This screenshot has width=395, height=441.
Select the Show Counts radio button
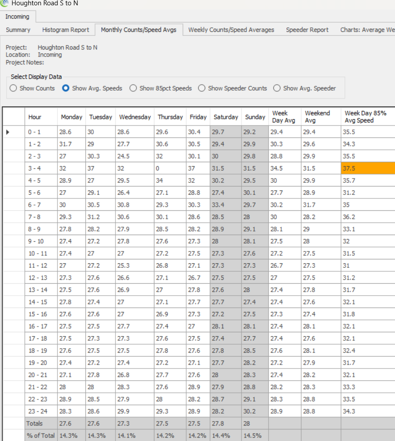click(13, 88)
